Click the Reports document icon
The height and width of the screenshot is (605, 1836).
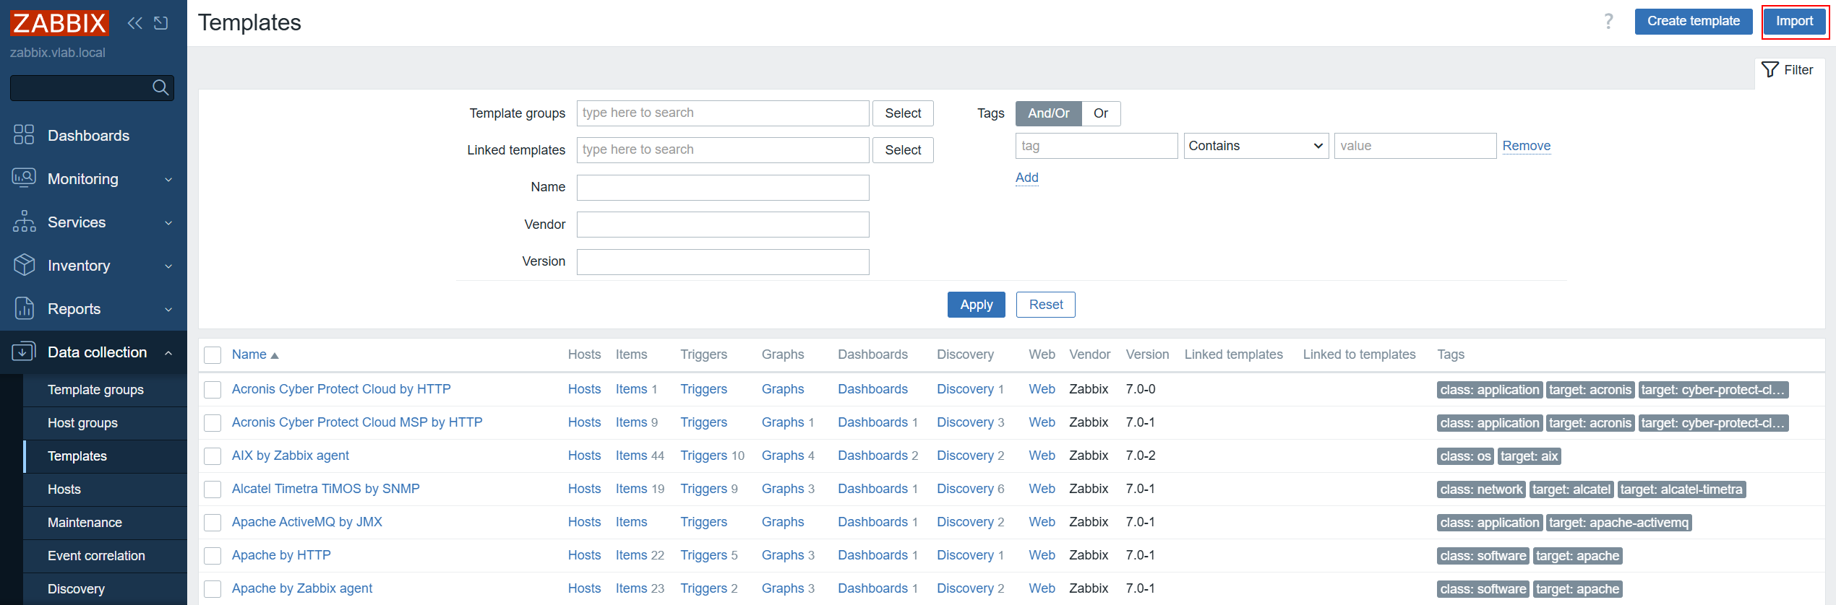pyautogui.click(x=24, y=308)
